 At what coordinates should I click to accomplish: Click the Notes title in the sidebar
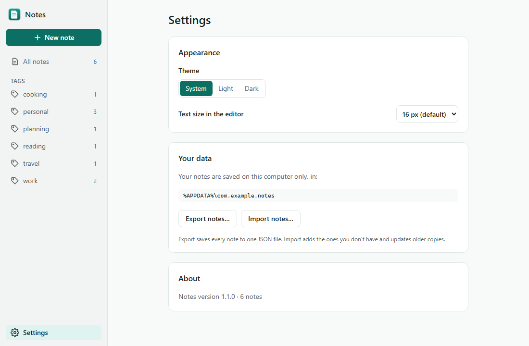point(35,14)
